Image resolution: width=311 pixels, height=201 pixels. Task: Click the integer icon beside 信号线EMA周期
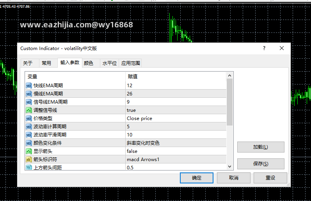[29, 102]
